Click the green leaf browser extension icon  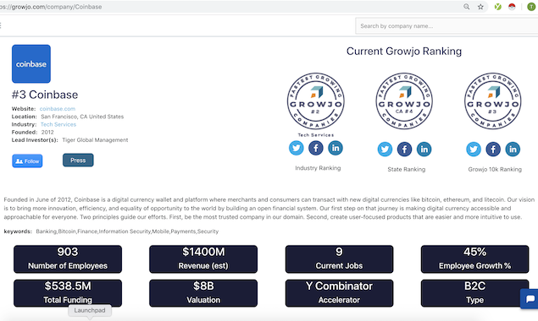[498, 7]
